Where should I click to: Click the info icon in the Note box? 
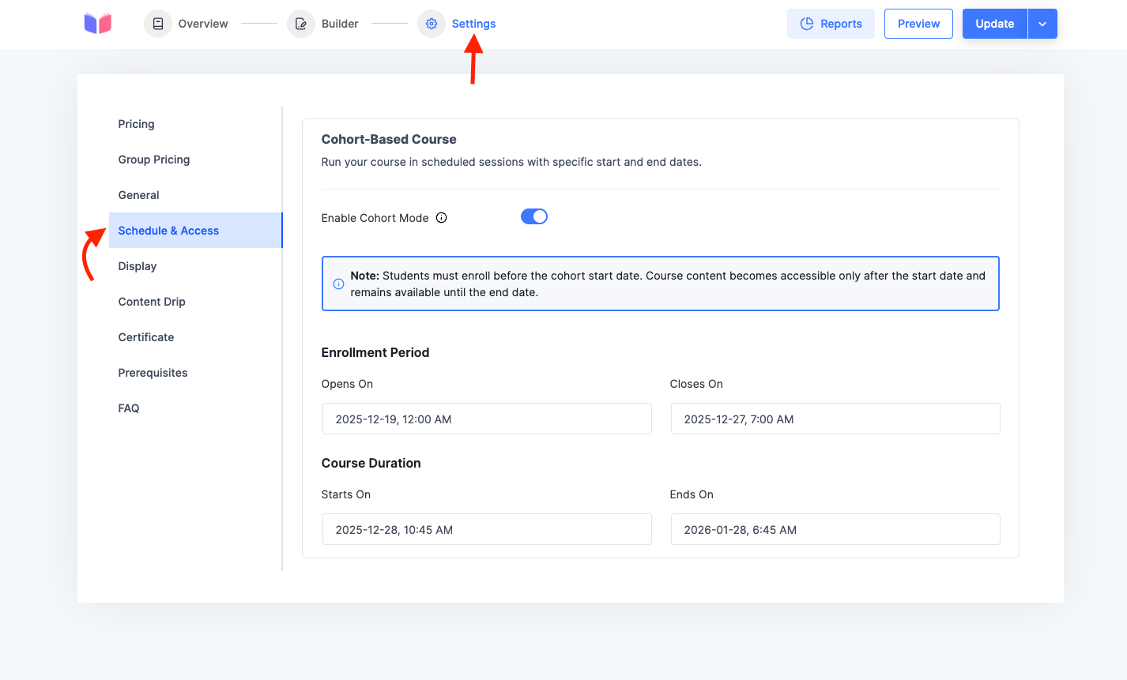pos(338,284)
